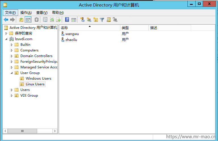Minimize the Active Directory window
The width and height of the screenshot is (218, 141).
click(191, 4)
